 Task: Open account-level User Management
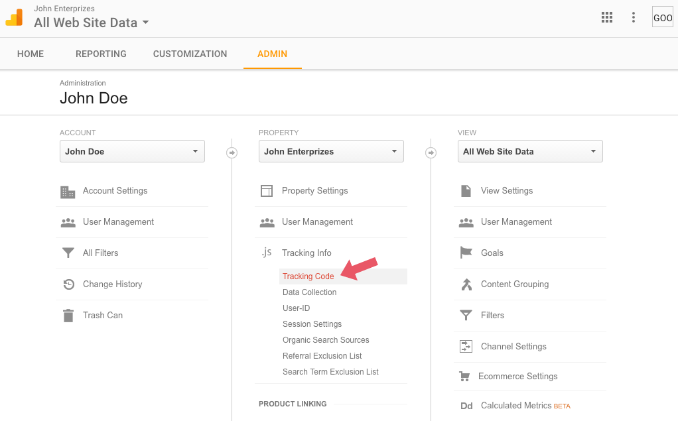point(119,221)
